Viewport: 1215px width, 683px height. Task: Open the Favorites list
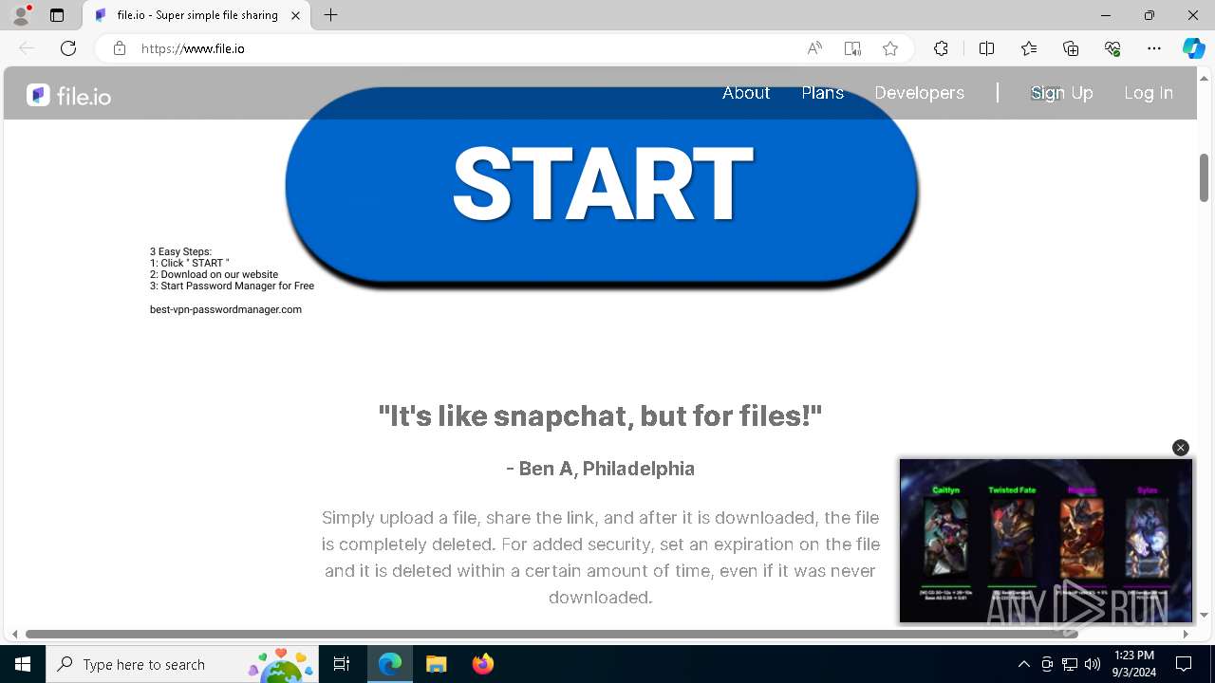1029,48
